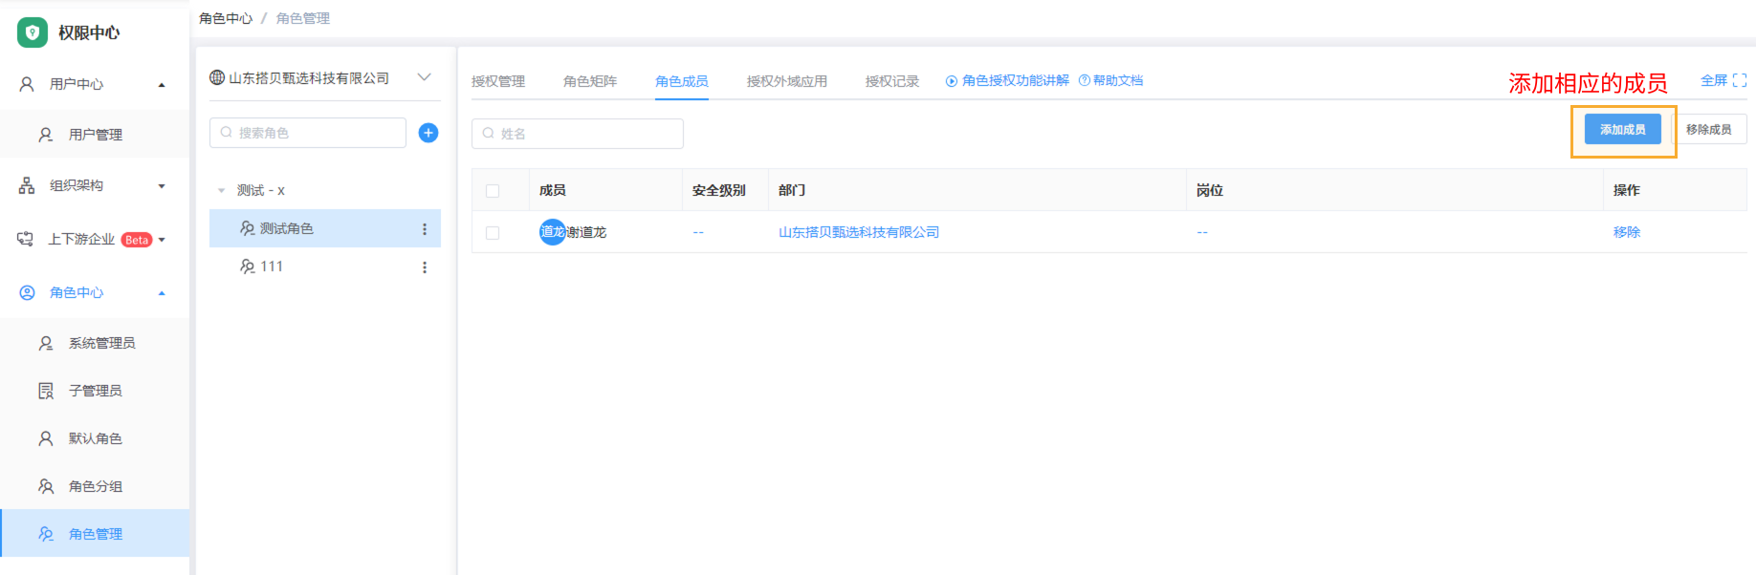Click the 移除 link for 谢道龙
Image resolution: width=1756 pixels, height=575 pixels.
click(x=1627, y=232)
